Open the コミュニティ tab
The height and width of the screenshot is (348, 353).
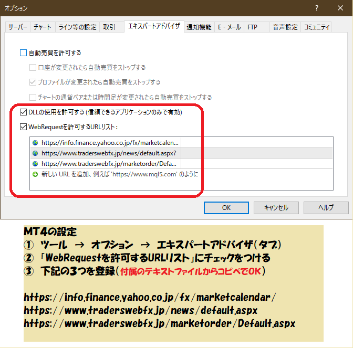tap(316, 27)
